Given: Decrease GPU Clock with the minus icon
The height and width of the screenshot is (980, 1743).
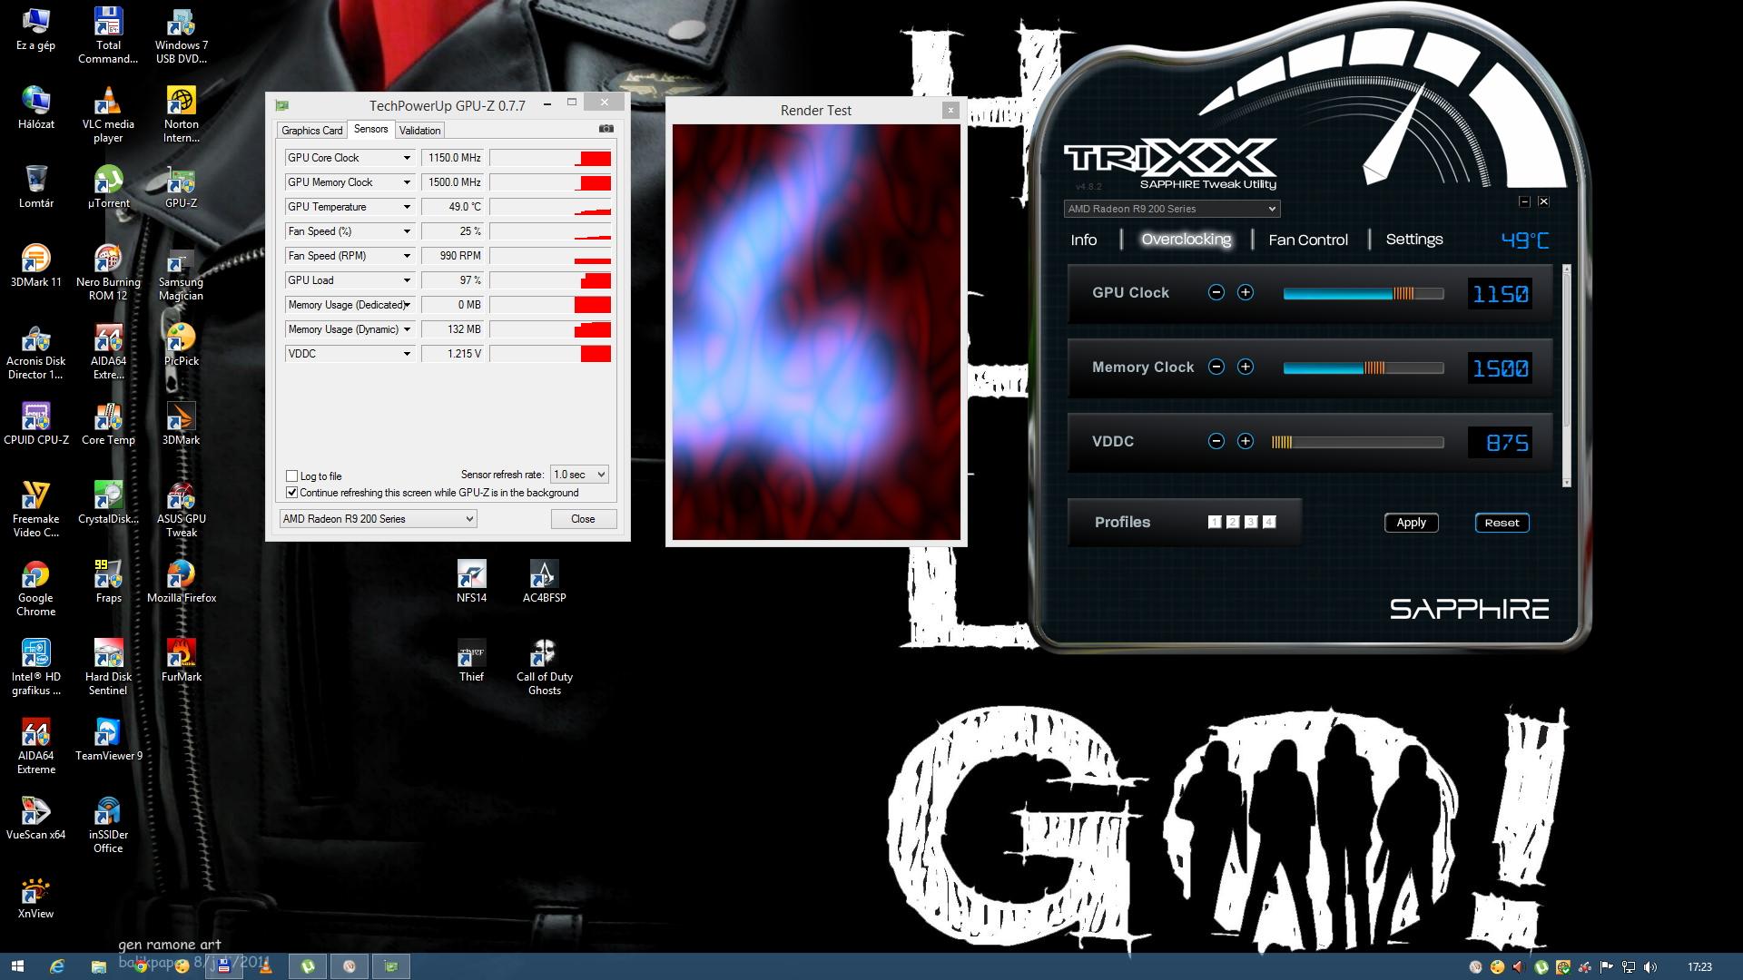Looking at the screenshot, I should click(1216, 292).
